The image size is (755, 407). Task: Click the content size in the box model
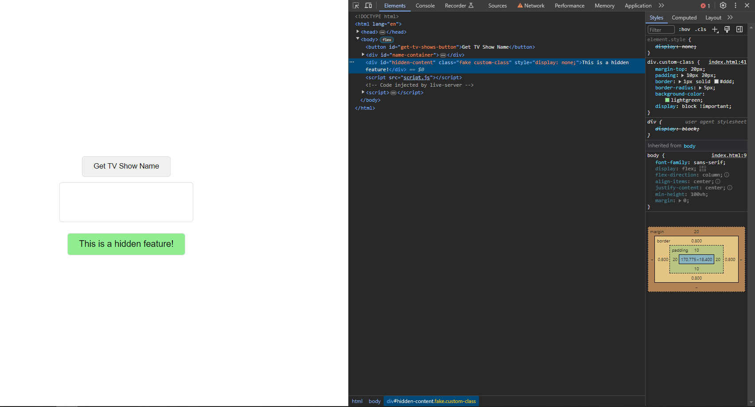[x=697, y=260]
